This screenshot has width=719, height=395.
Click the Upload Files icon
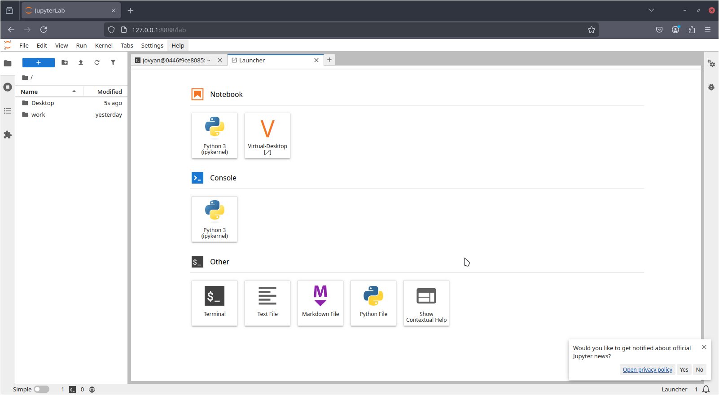pyautogui.click(x=81, y=62)
